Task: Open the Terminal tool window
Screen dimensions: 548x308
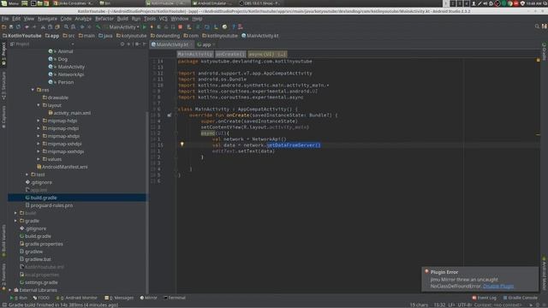Action: [175, 298]
